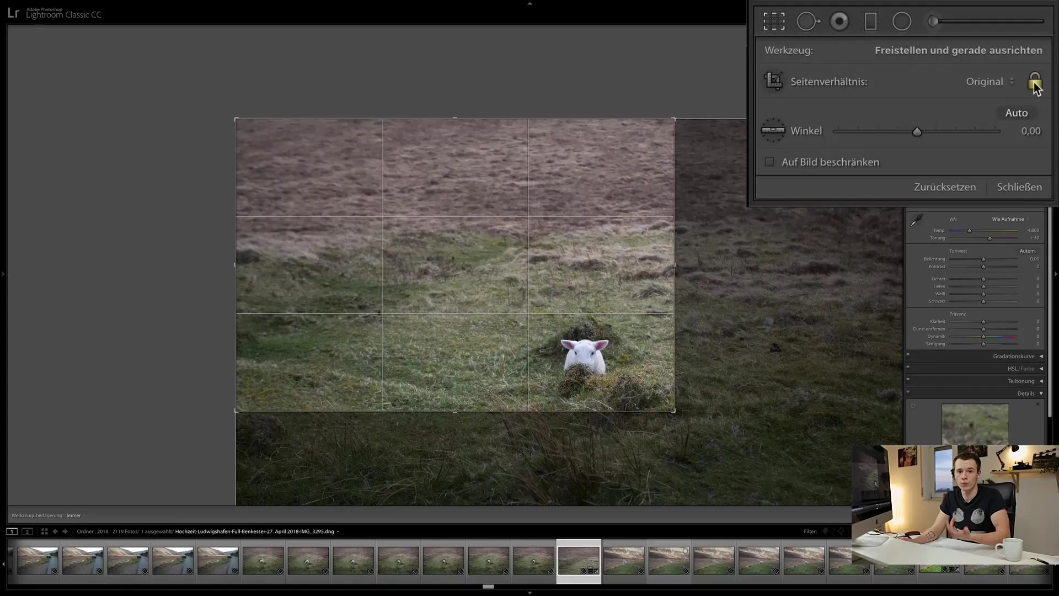
Task: Hide the filmstrip via bottom edge arrow
Action: 529,593
